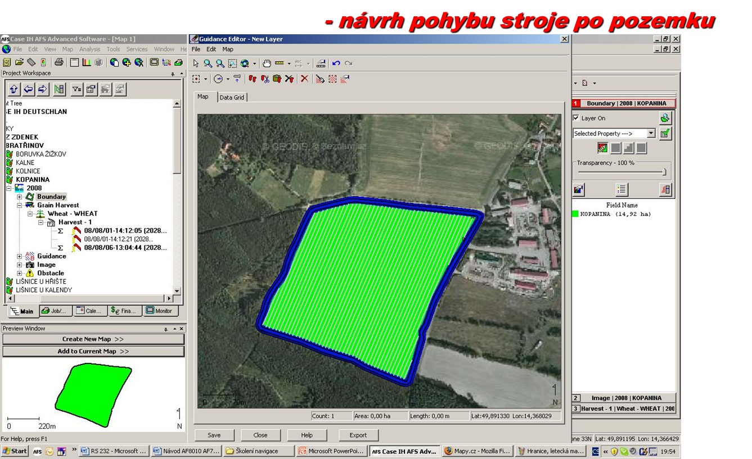
Task: Expand the Obstacle tree node
Action: pyautogui.click(x=20, y=273)
